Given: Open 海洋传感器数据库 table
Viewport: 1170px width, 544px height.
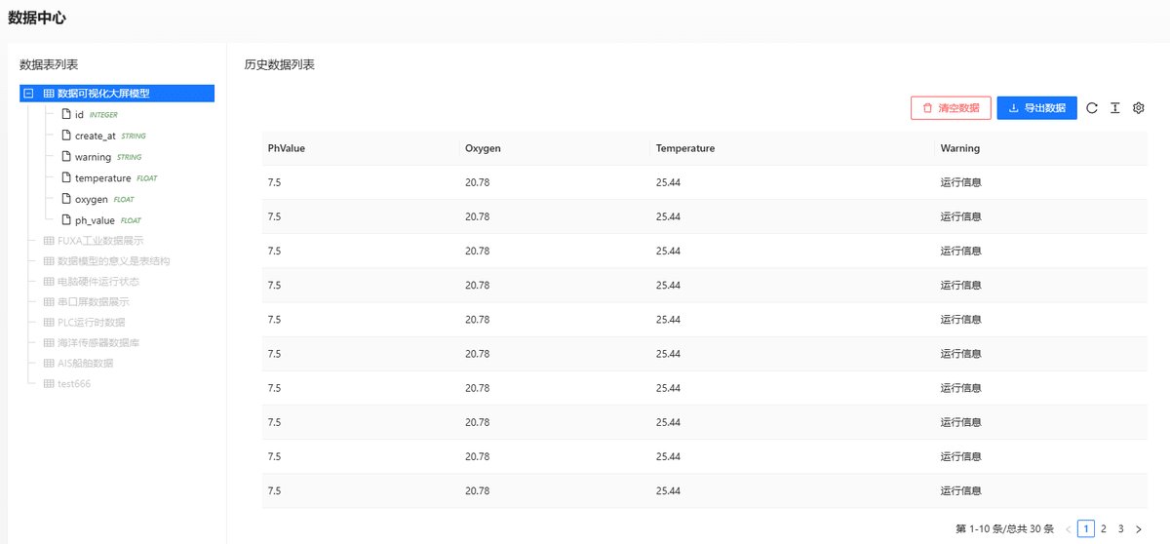Looking at the screenshot, I should [x=98, y=342].
